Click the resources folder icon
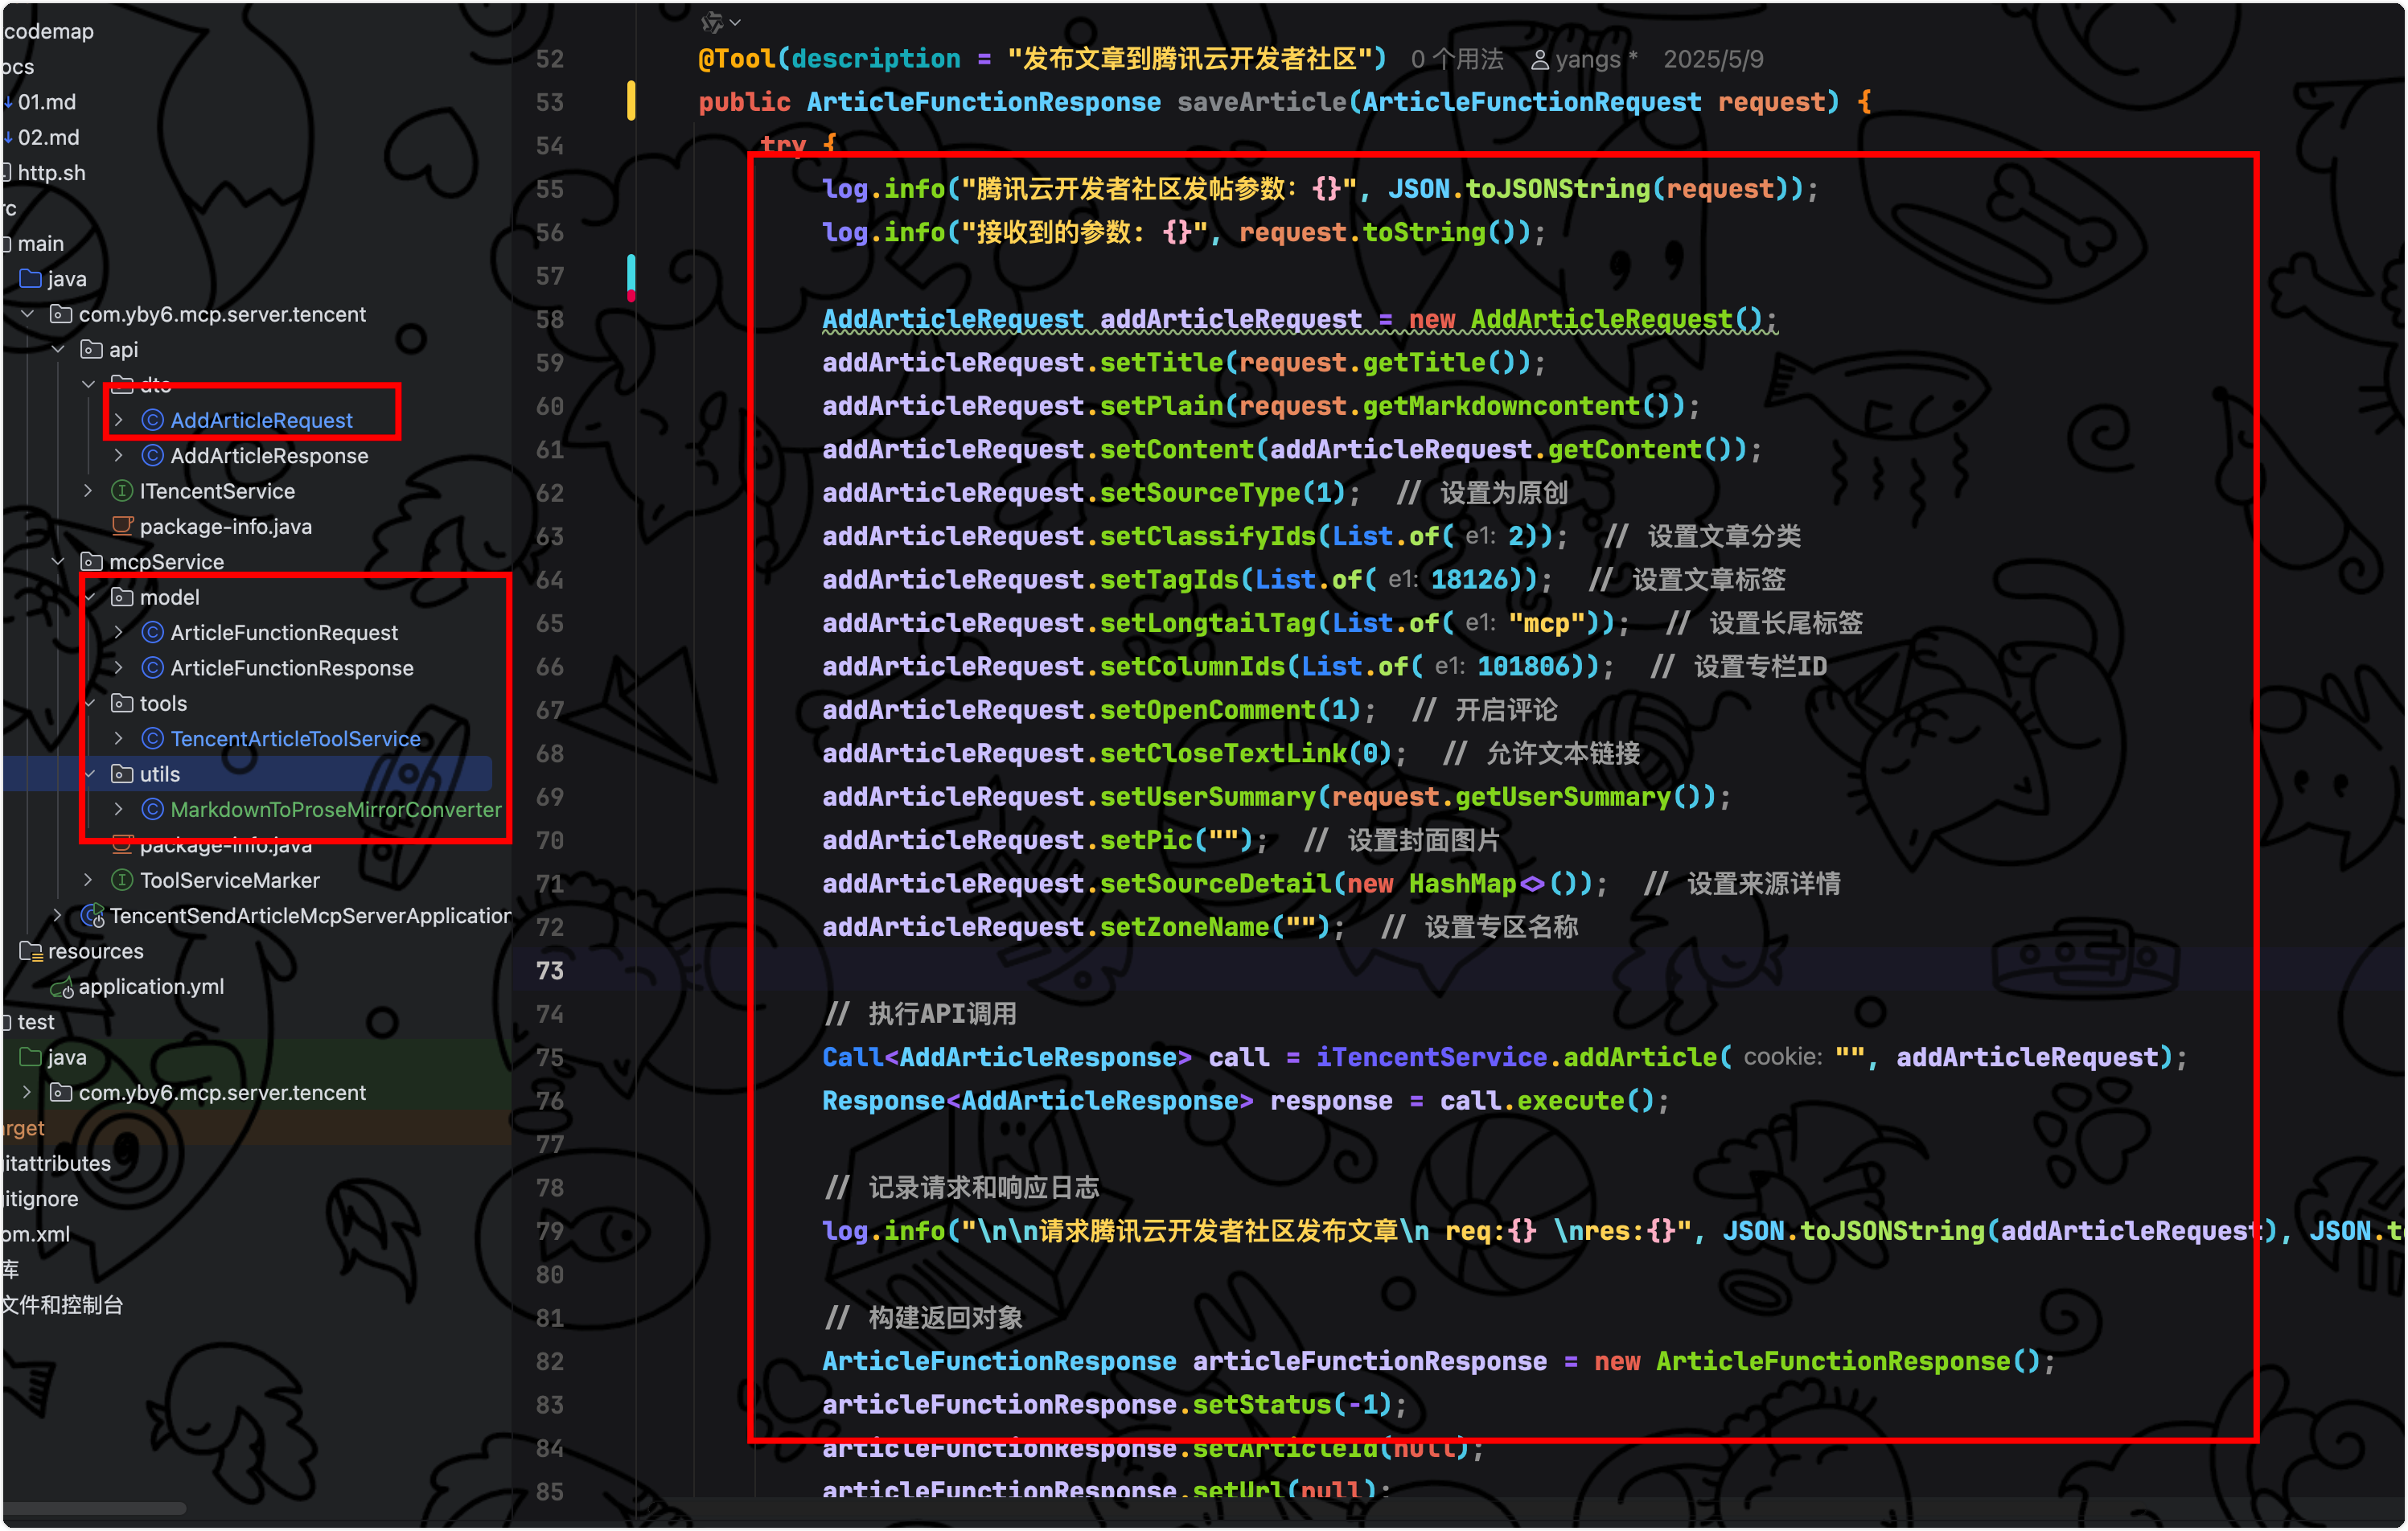Viewport: 2408px width, 1531px height. point(31,951)
